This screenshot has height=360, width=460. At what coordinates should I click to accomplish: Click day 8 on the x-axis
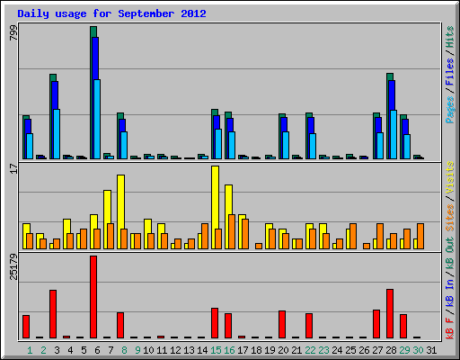(124, 350)
